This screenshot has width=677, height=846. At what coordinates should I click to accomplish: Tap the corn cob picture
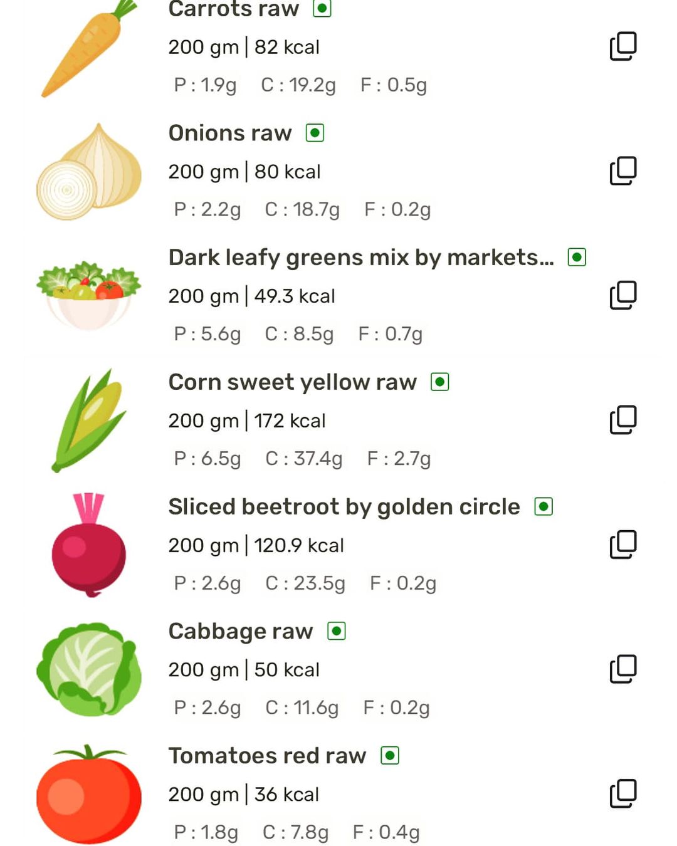(89, 420)
